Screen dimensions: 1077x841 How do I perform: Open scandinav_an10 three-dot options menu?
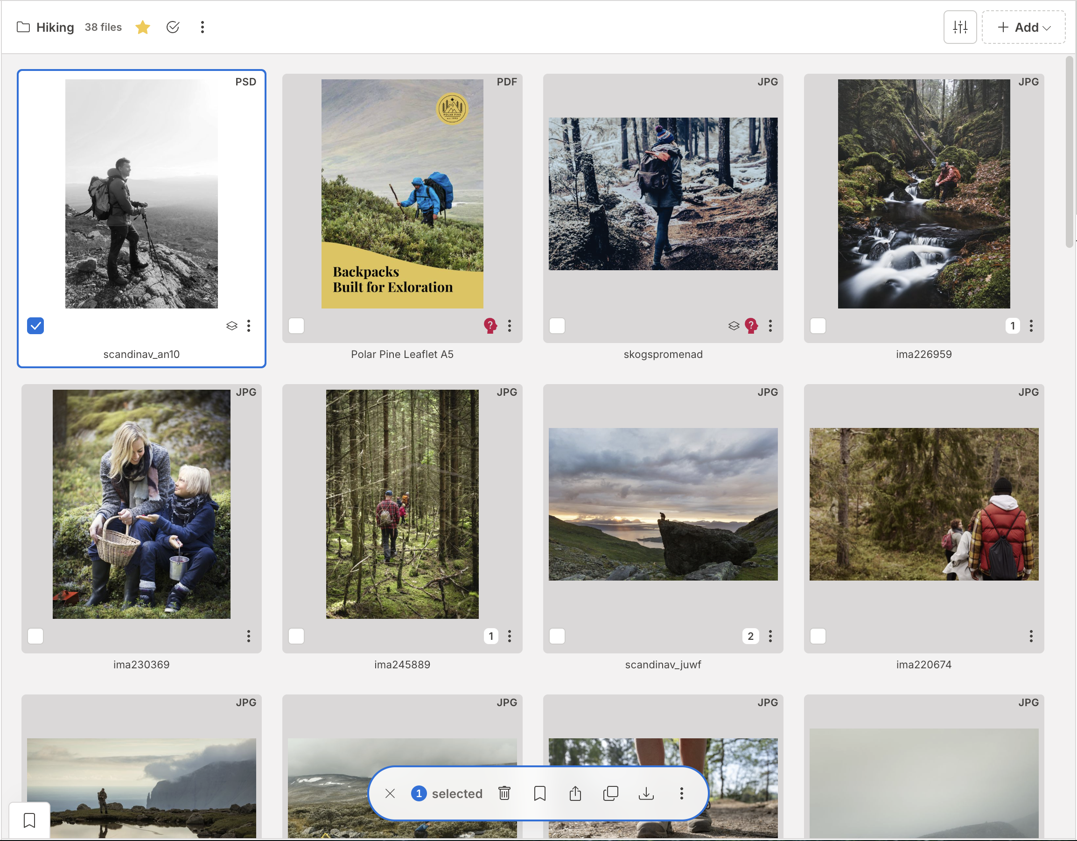tap(249, 326)
